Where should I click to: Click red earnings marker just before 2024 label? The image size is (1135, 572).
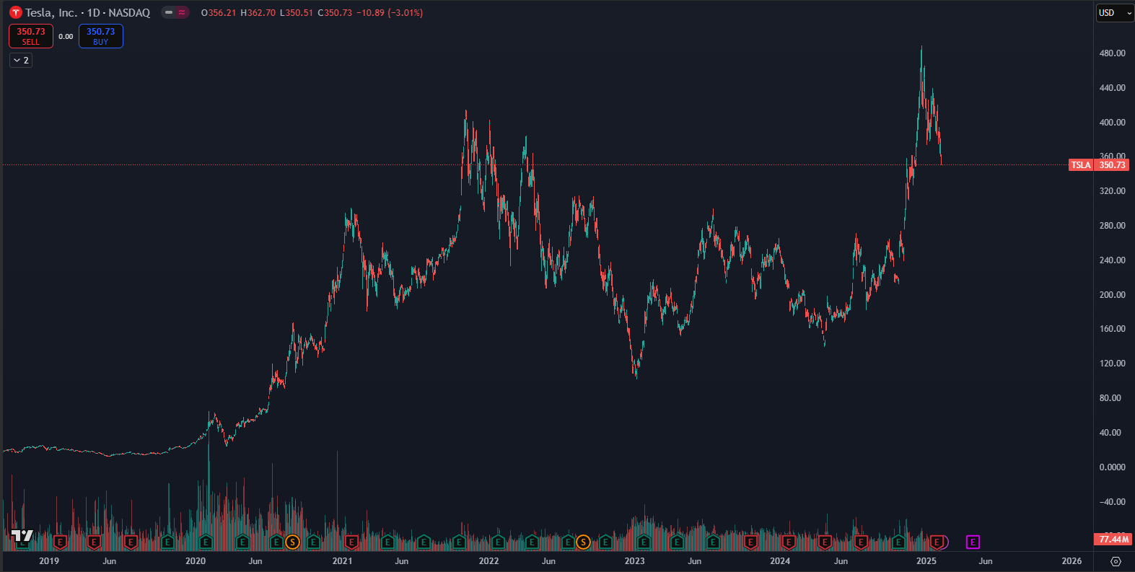750,542
